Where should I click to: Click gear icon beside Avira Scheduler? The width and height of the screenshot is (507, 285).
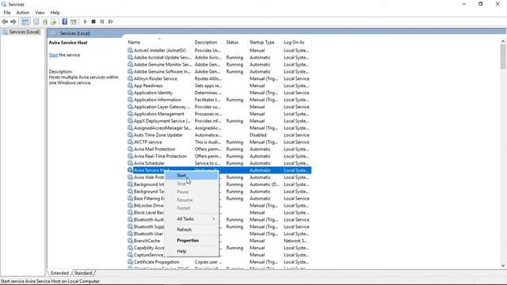pyautogui.click(x=130, y=163)
